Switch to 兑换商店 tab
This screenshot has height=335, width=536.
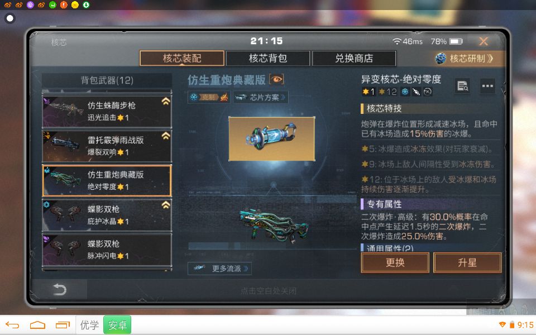[354, 59]
